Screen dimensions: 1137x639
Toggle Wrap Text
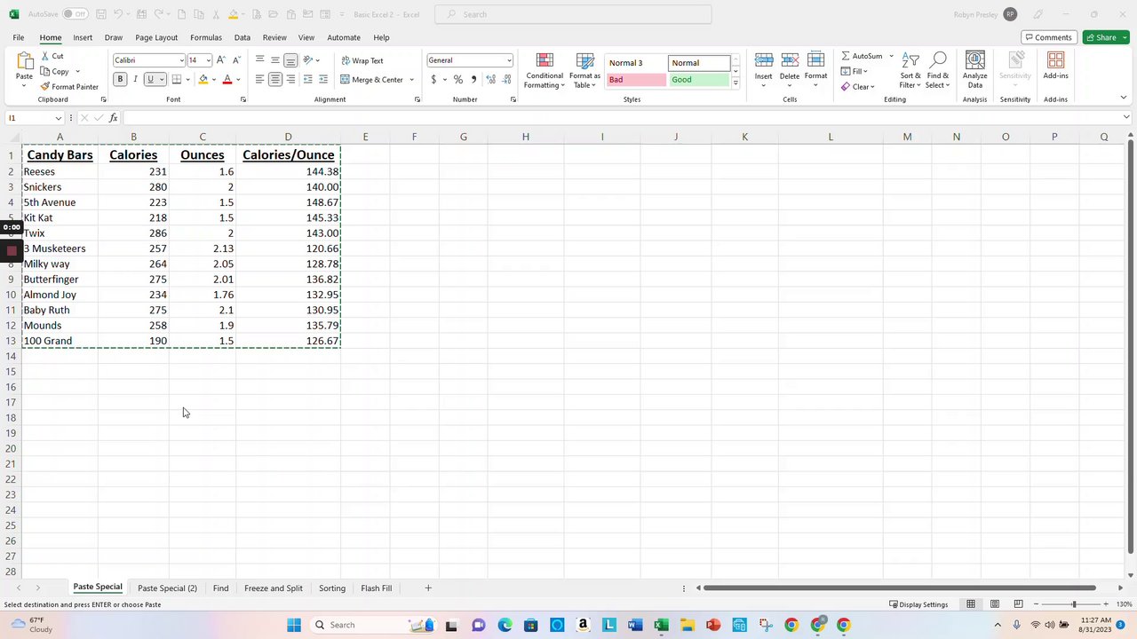[x=362, y=60]
